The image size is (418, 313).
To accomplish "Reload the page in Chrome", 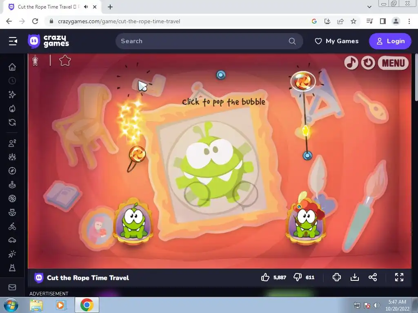I will [35, 21].
